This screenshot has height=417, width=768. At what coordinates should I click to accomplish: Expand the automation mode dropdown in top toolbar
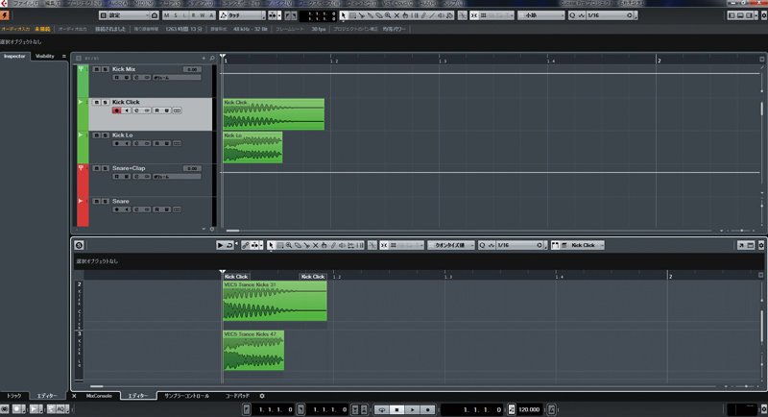point(264,16)
